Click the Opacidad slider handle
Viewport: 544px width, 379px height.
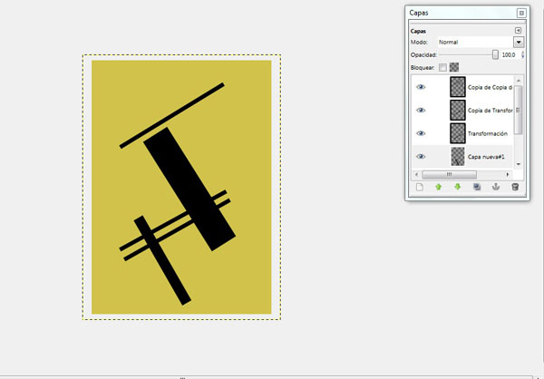pos(495,54)
